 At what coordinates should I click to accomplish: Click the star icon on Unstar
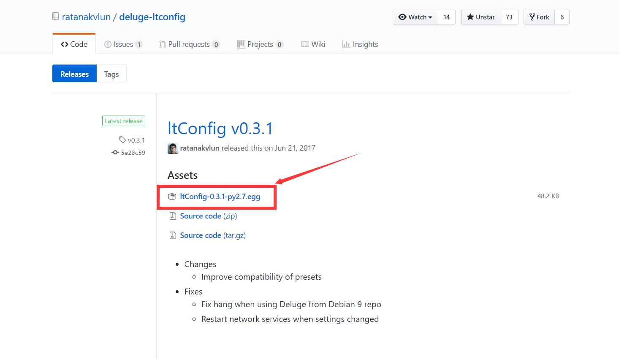pyautogui.click(x=470, y=17)
